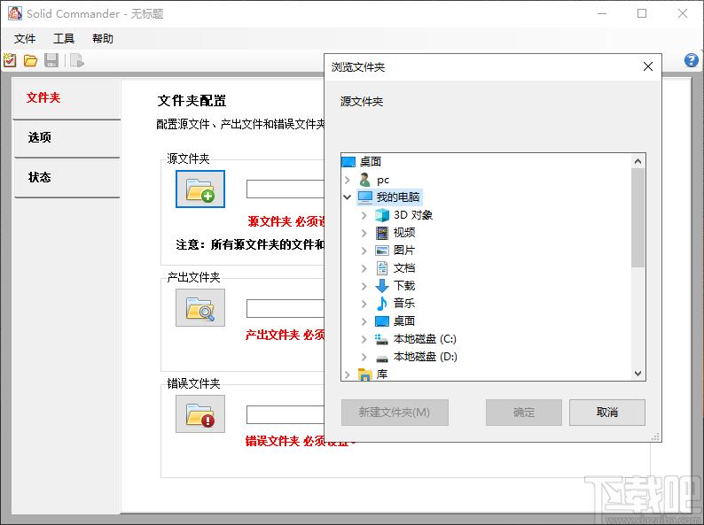Image resolution: width=704 pixels, height=525 pixels.
Task: Expand the pc user node
Action: [347, 180]
